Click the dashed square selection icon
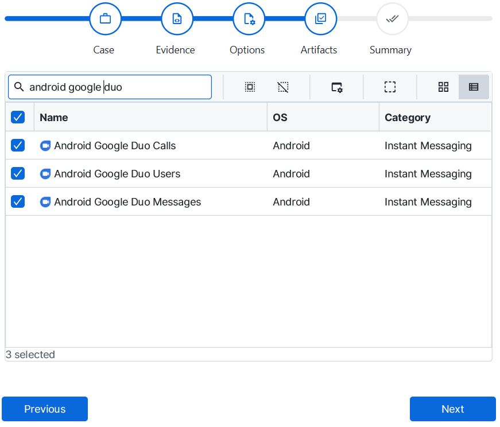The height and width of the screenshot is (427, 500). (390, 87)
